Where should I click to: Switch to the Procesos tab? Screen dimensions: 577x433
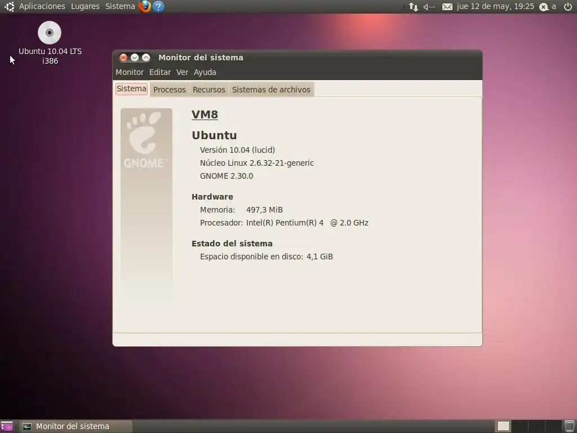tap(169, 90)
